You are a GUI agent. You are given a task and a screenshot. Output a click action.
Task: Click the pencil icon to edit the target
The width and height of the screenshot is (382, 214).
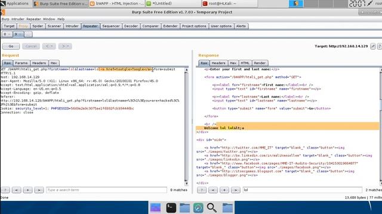coord(373,46)
